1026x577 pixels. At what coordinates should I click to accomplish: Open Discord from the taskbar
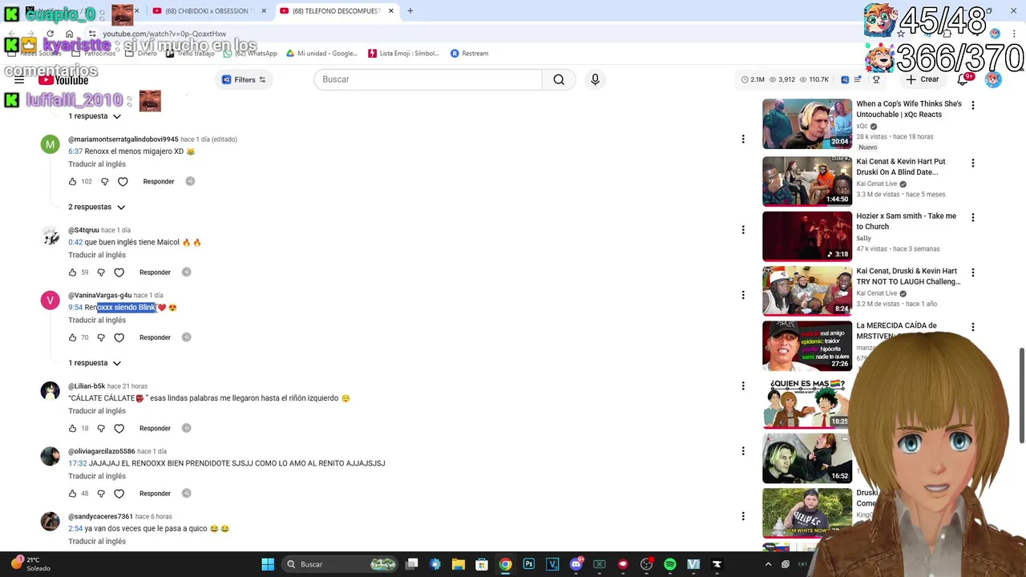click(576, 564)
